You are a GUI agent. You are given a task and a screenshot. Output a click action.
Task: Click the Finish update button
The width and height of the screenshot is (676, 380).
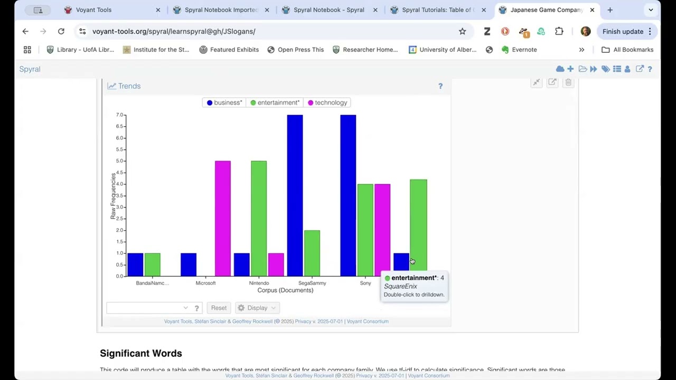pos(627,32)
